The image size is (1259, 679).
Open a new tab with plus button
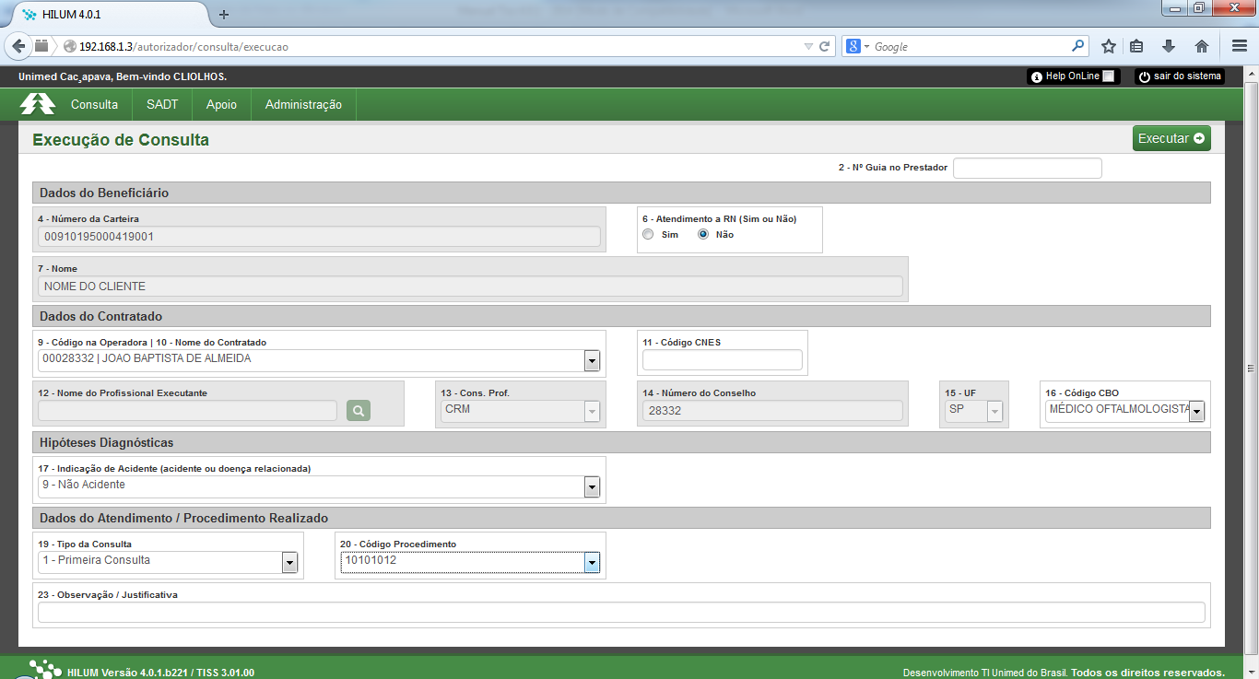pyautogui.click(x=224, y=14)
